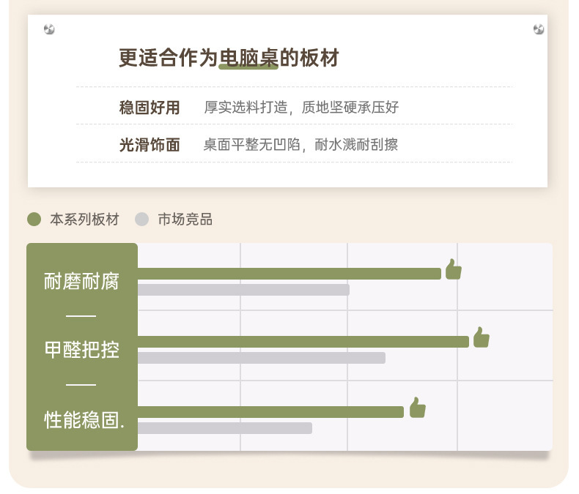Image resolution: width=579 pixels, height=494 pixels.
Task: Click the gray legend dot for 市场竞品
Action: (141, 220)
